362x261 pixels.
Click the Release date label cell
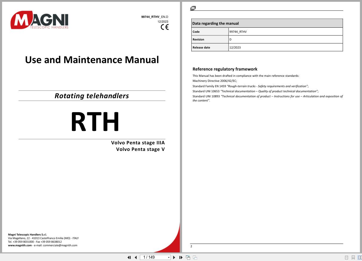click(x=210, y=47)
